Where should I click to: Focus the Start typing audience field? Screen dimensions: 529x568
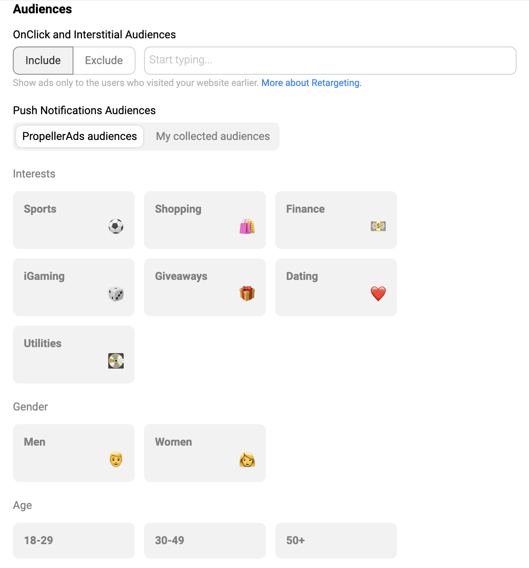(330, 61)
